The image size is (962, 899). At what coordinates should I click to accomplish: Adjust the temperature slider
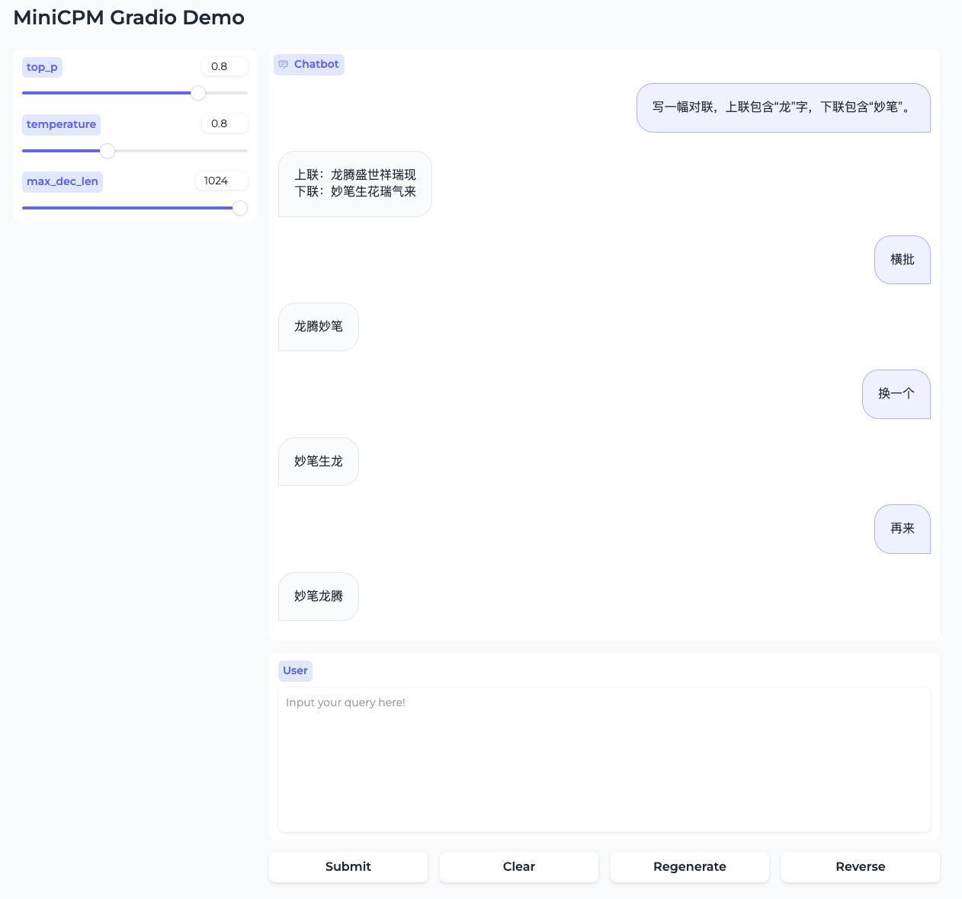[135, 151]
